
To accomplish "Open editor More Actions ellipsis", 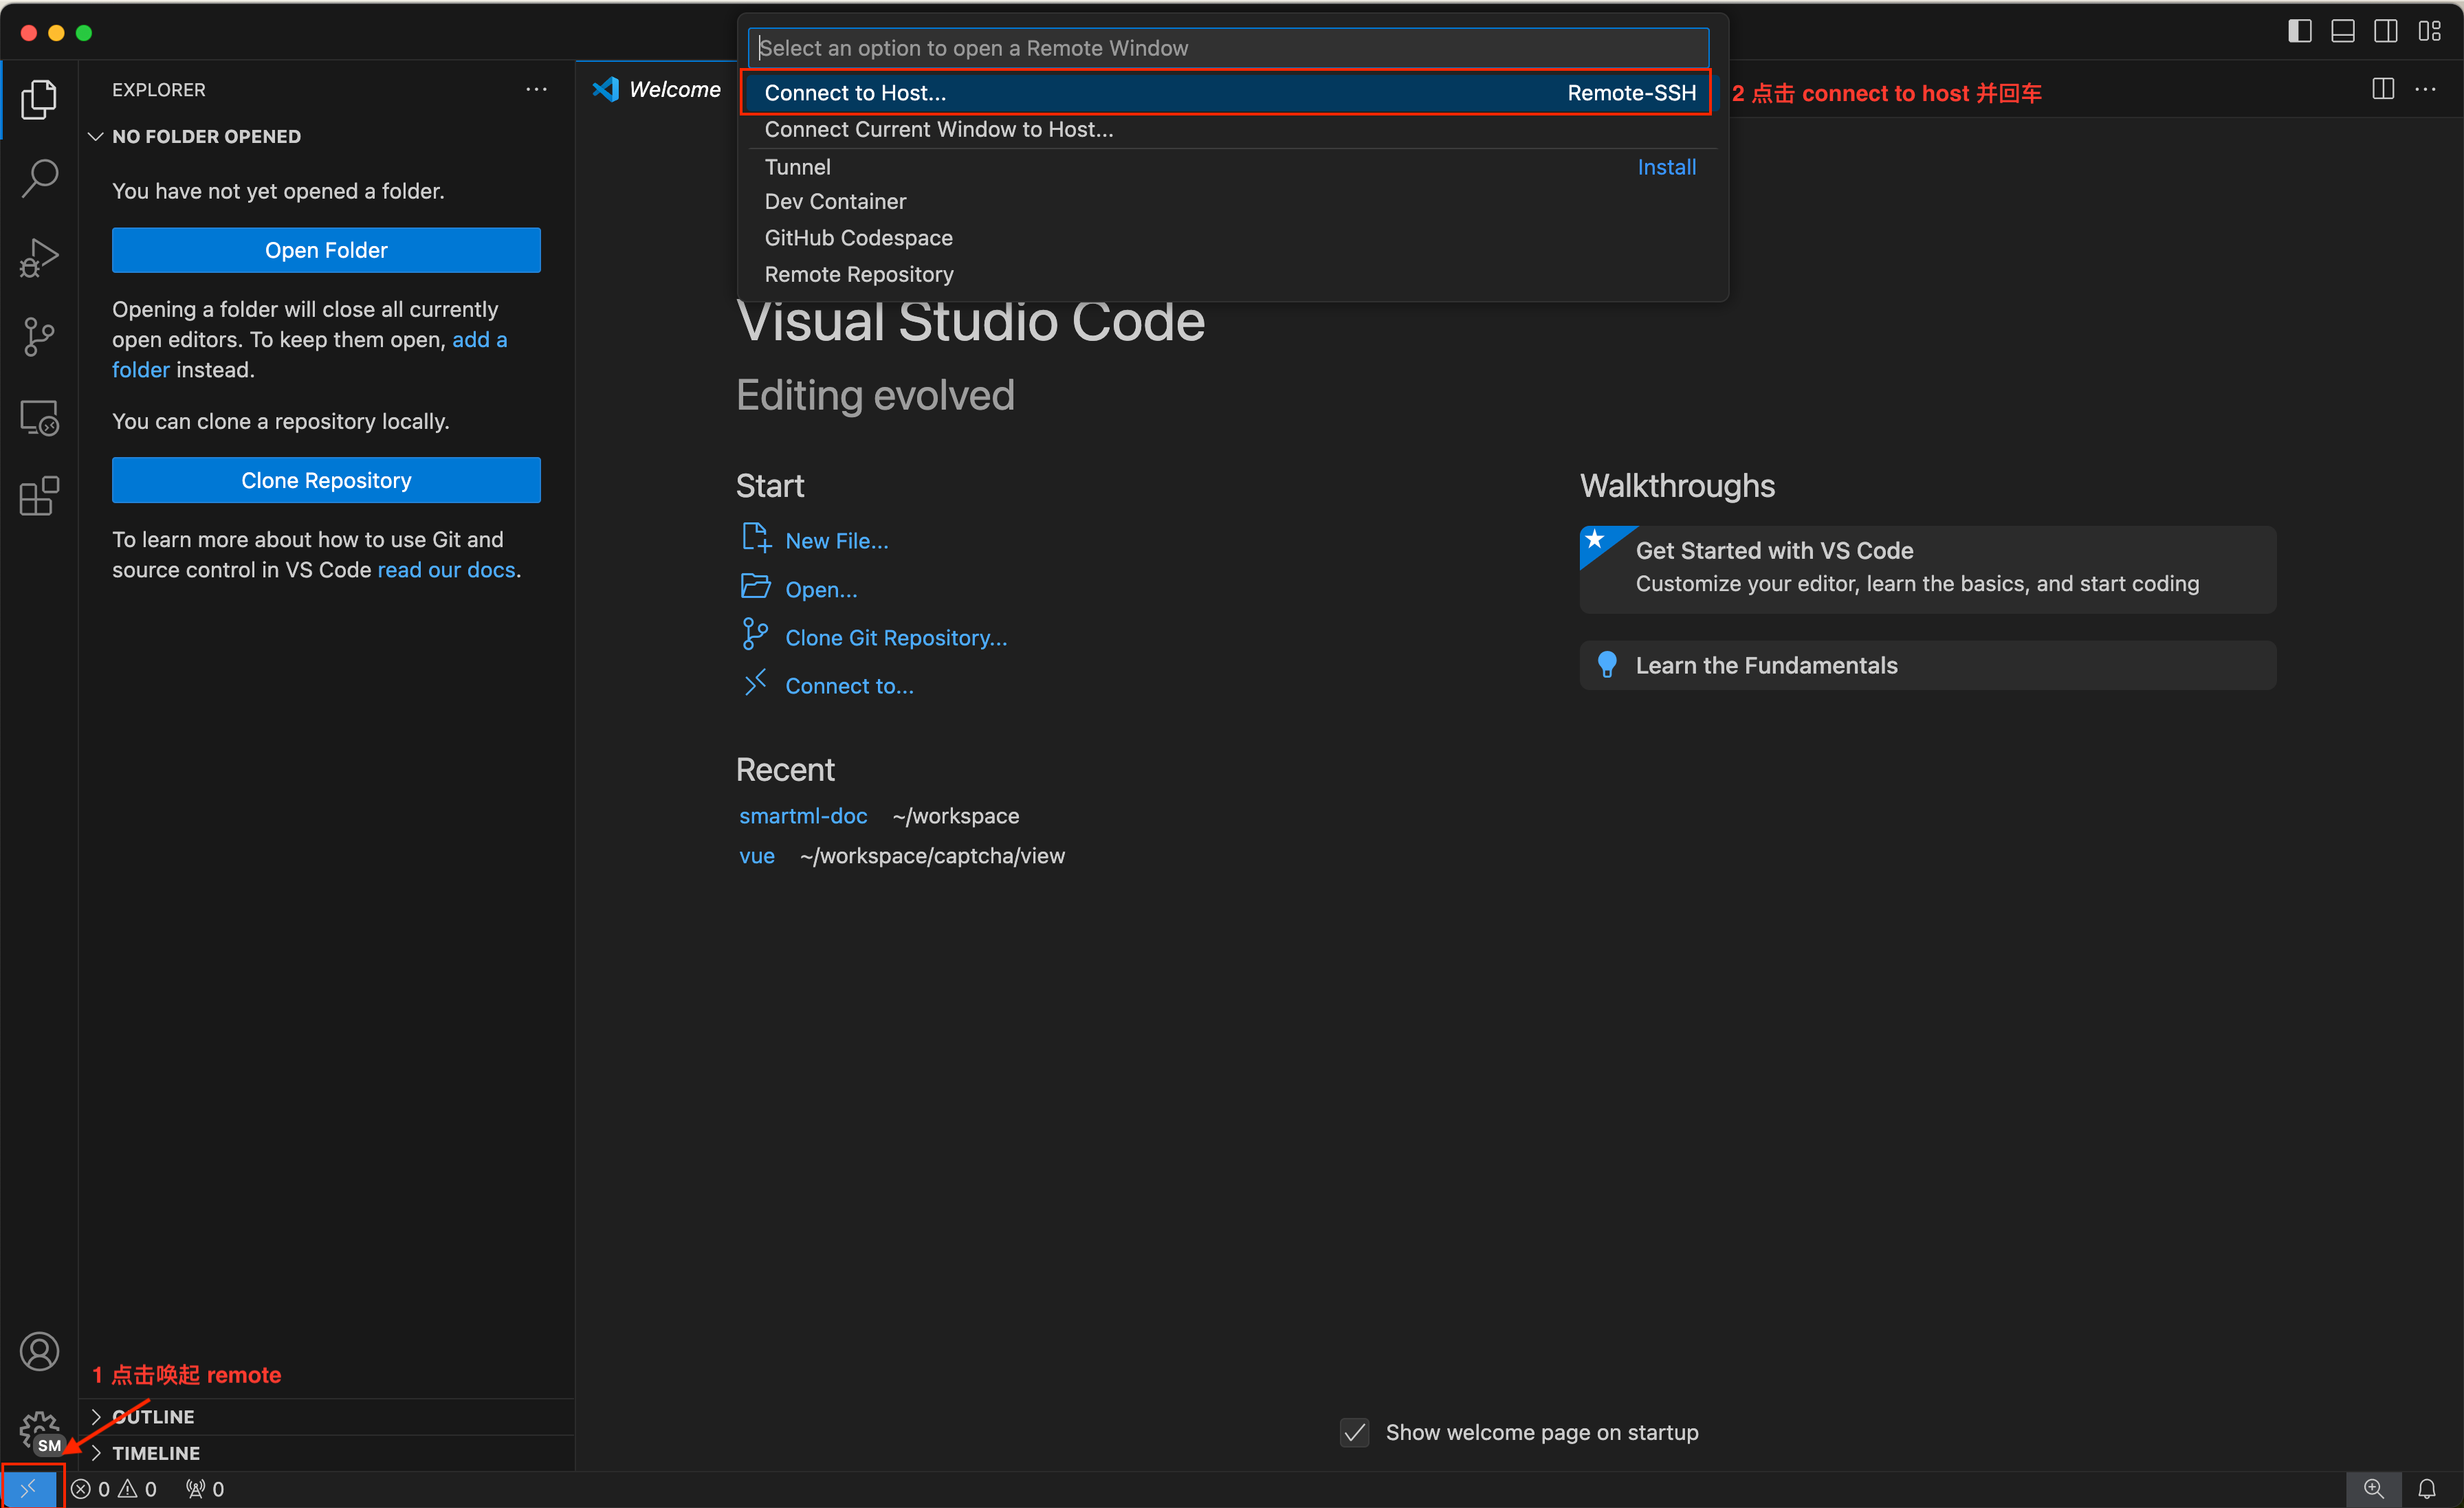I will coord(2426,89).
